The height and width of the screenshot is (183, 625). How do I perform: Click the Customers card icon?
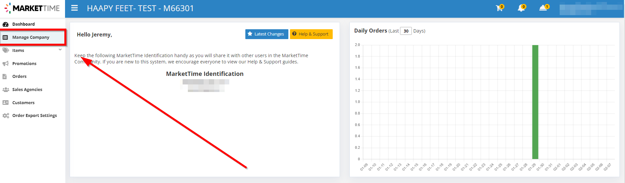6,103
